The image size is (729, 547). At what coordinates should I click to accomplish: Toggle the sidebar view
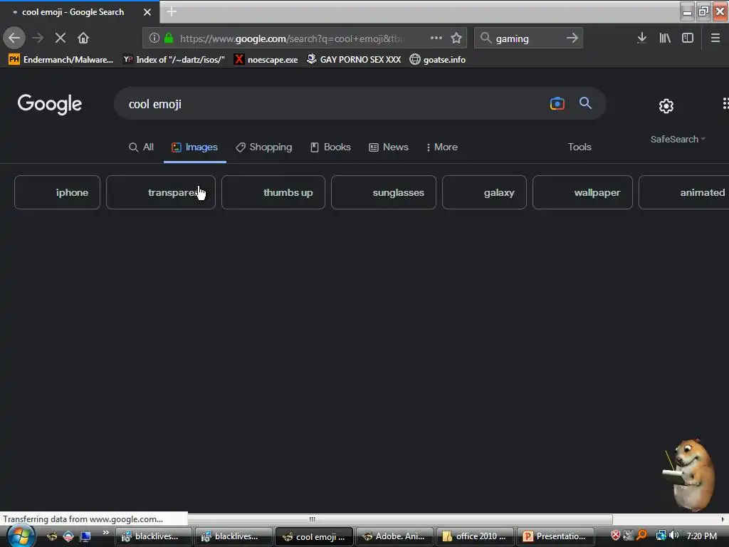click(x=688, y=38)
